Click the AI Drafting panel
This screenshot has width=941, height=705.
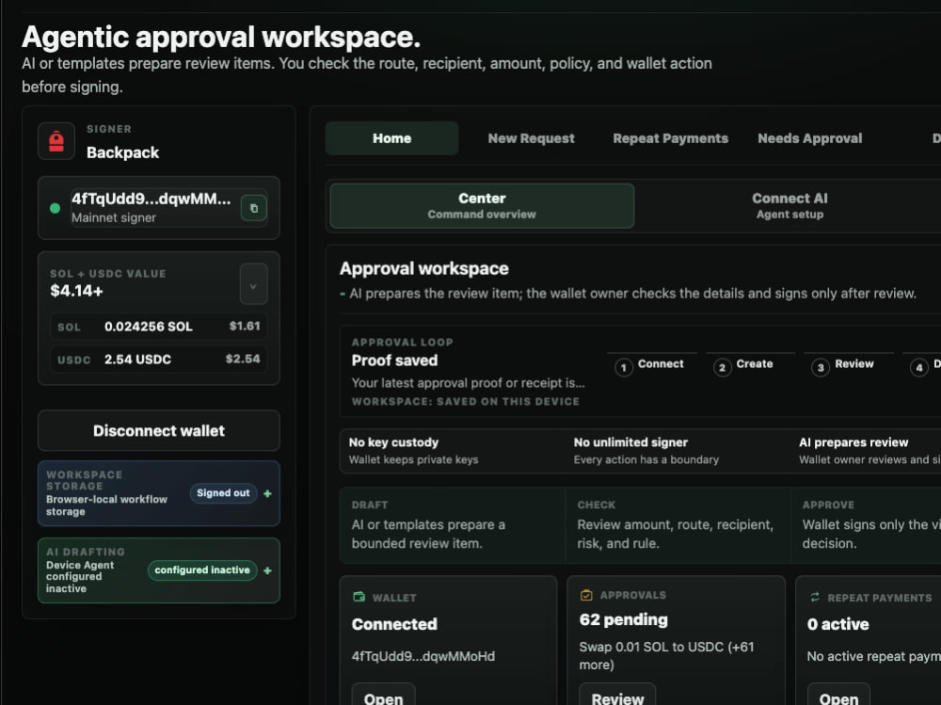(x=159, y=570)
